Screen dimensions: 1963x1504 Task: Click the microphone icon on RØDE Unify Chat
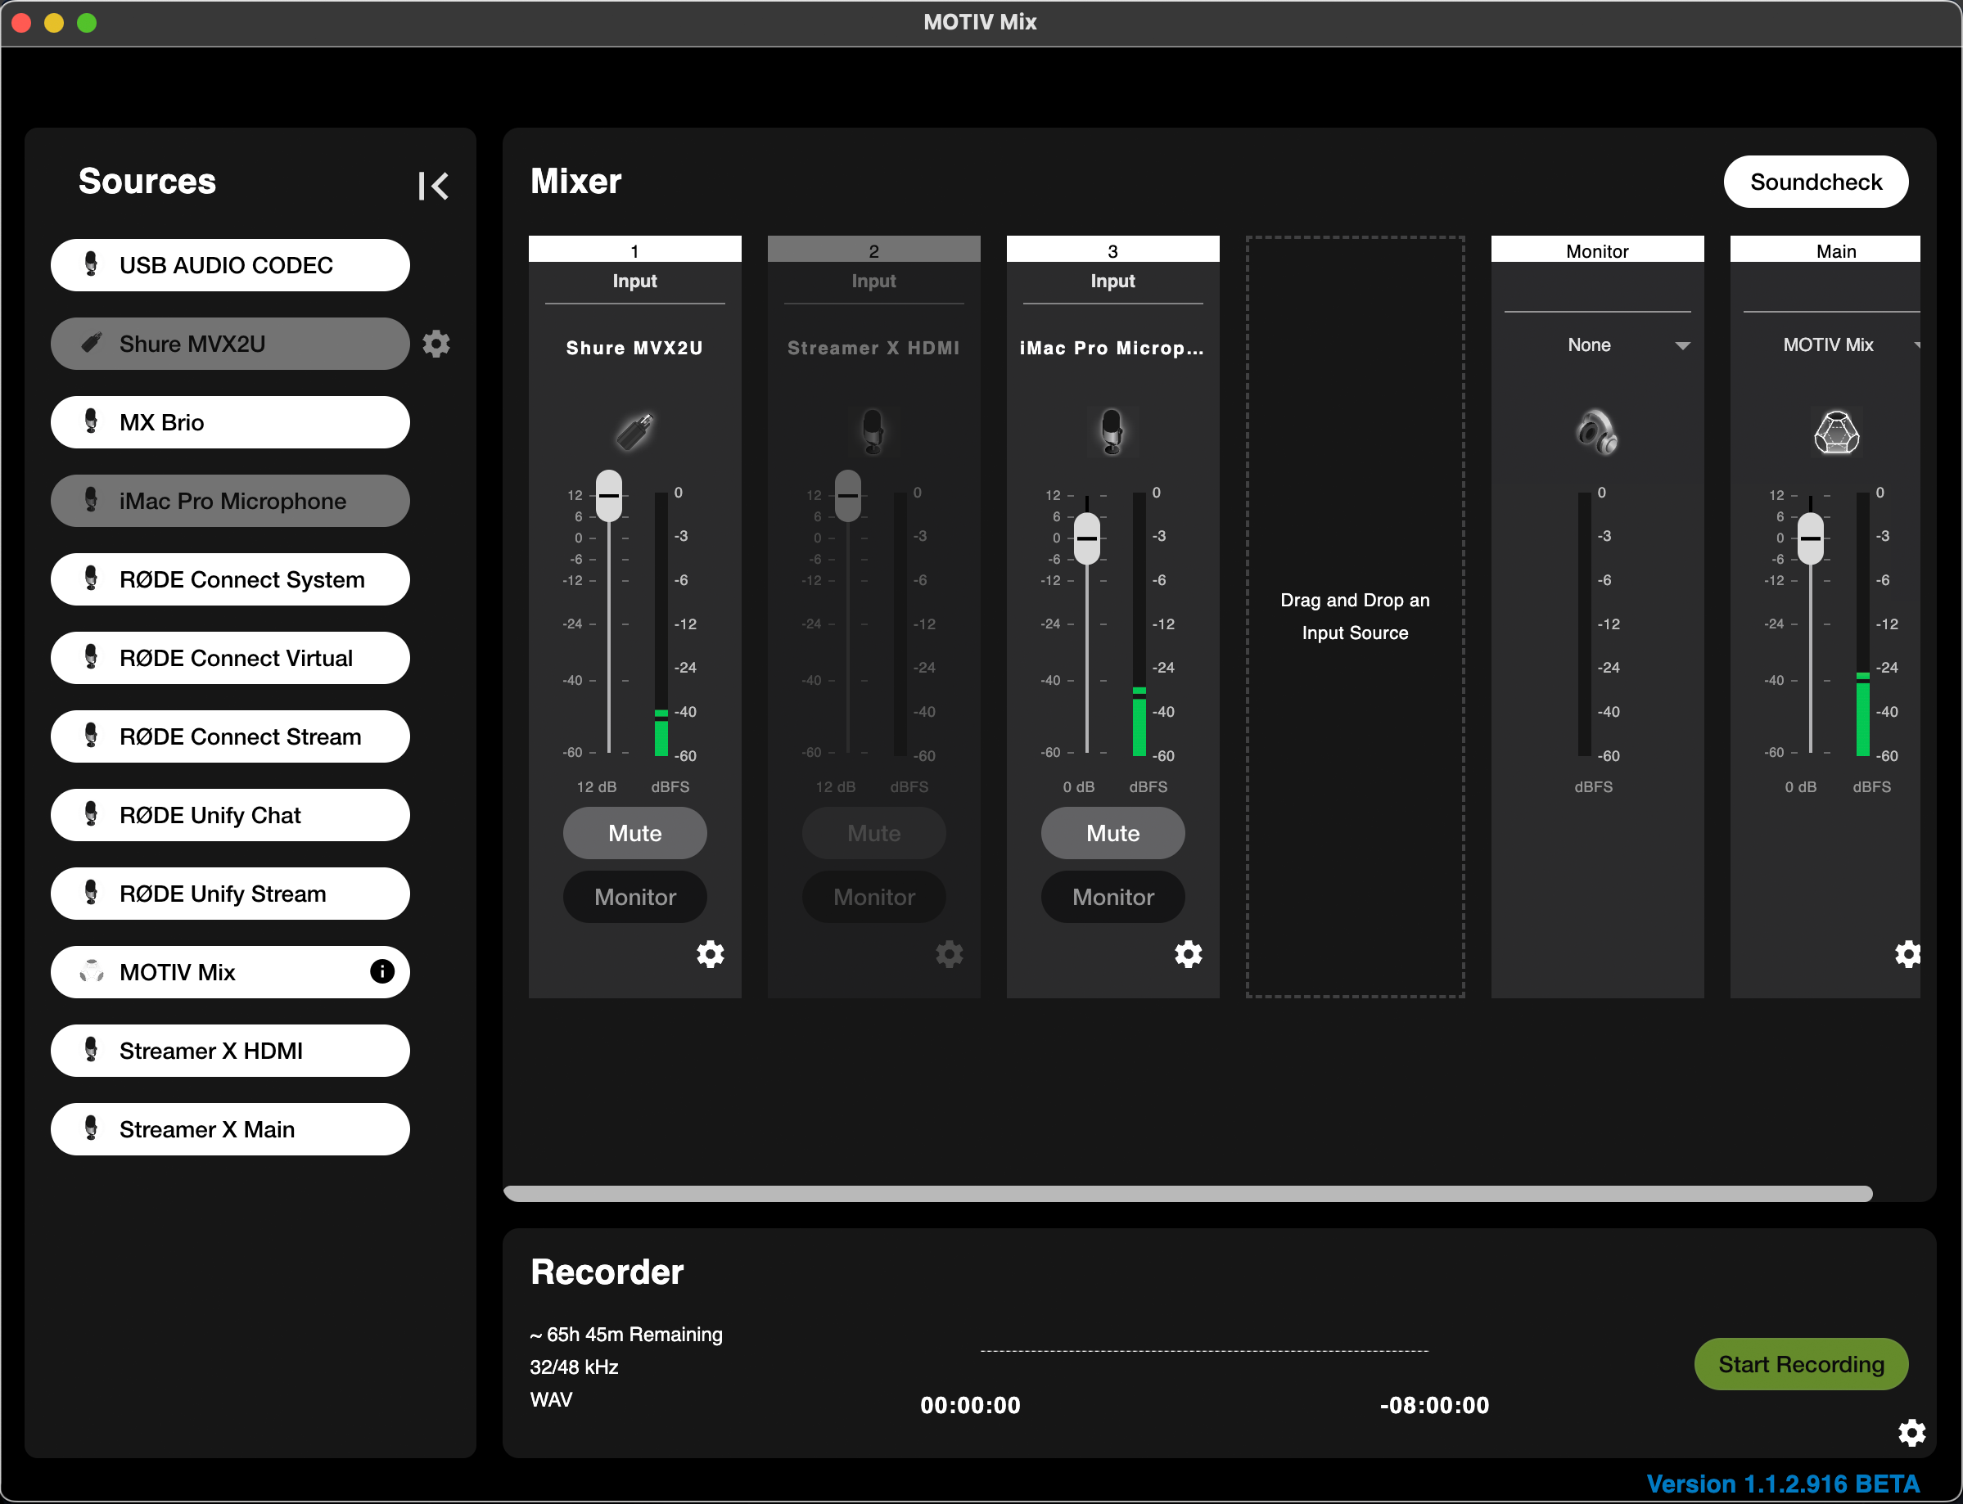tap(90, 815)
